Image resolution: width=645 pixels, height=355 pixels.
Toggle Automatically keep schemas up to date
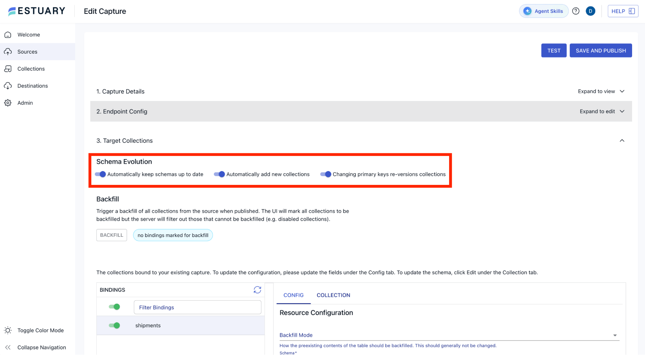[x=100, y=174]
